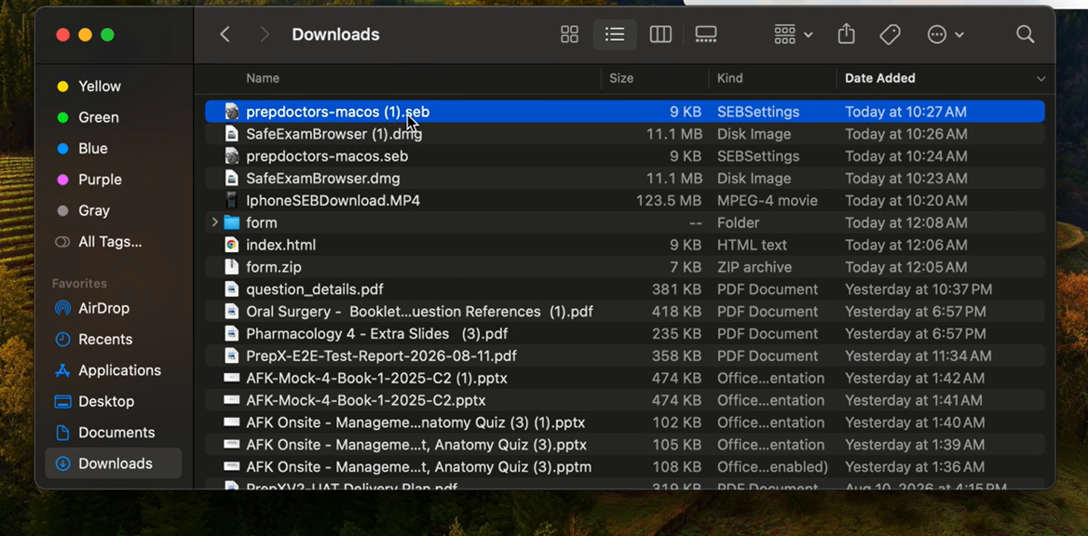This screenshot has width=1088, height=536.
Task: Select the Purple tag in sidebar
Action: 100,180
